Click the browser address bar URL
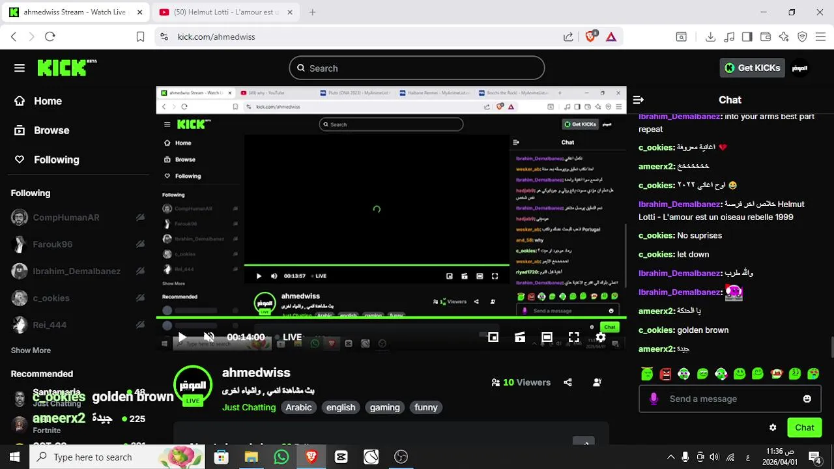834x469 pixels. pyautogui.click(x=216, y=36)
